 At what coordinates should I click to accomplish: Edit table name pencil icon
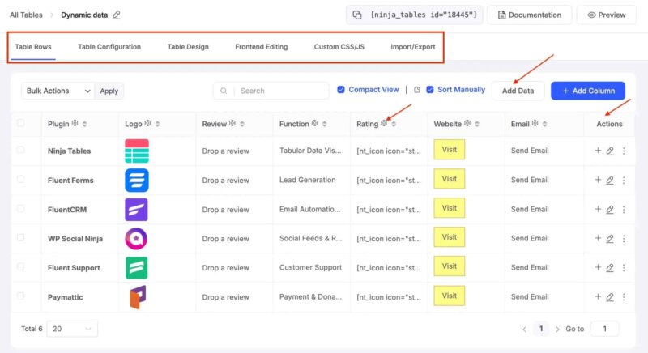point(117,15)
